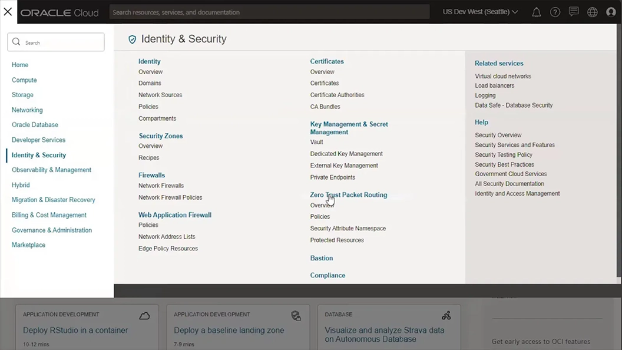Select Observability & Management menu item
This screenshot has width=622, height=350.
click(52, 170)
